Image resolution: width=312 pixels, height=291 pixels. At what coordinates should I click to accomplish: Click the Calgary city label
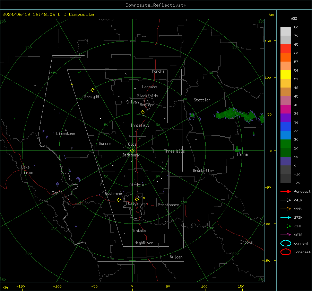coord(135,203)
